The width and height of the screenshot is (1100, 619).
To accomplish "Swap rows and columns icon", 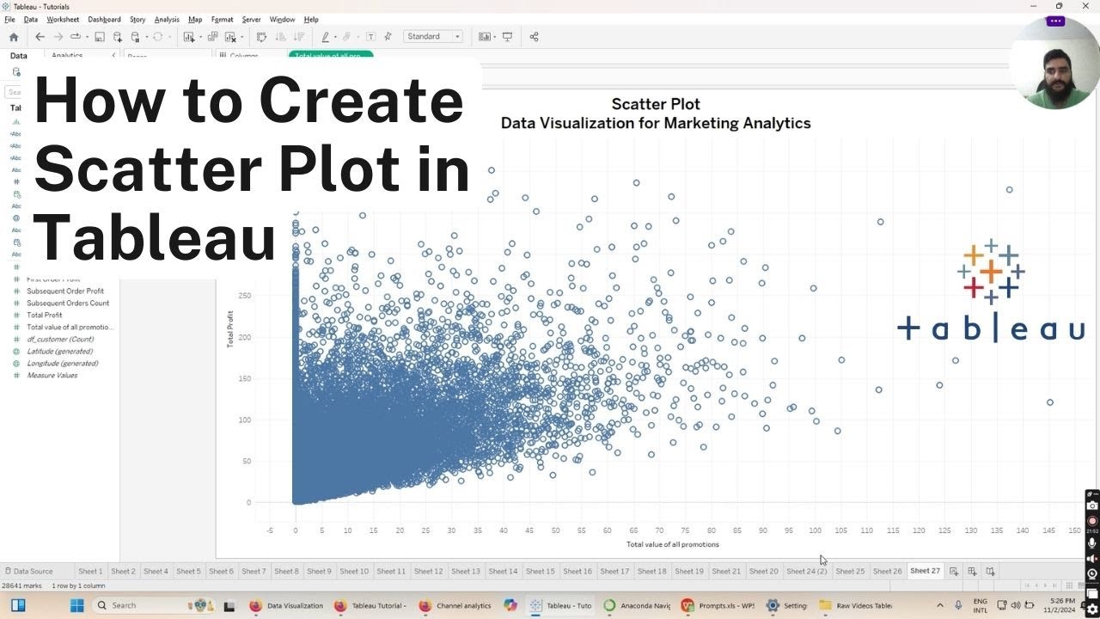I will tap(261, 37).
